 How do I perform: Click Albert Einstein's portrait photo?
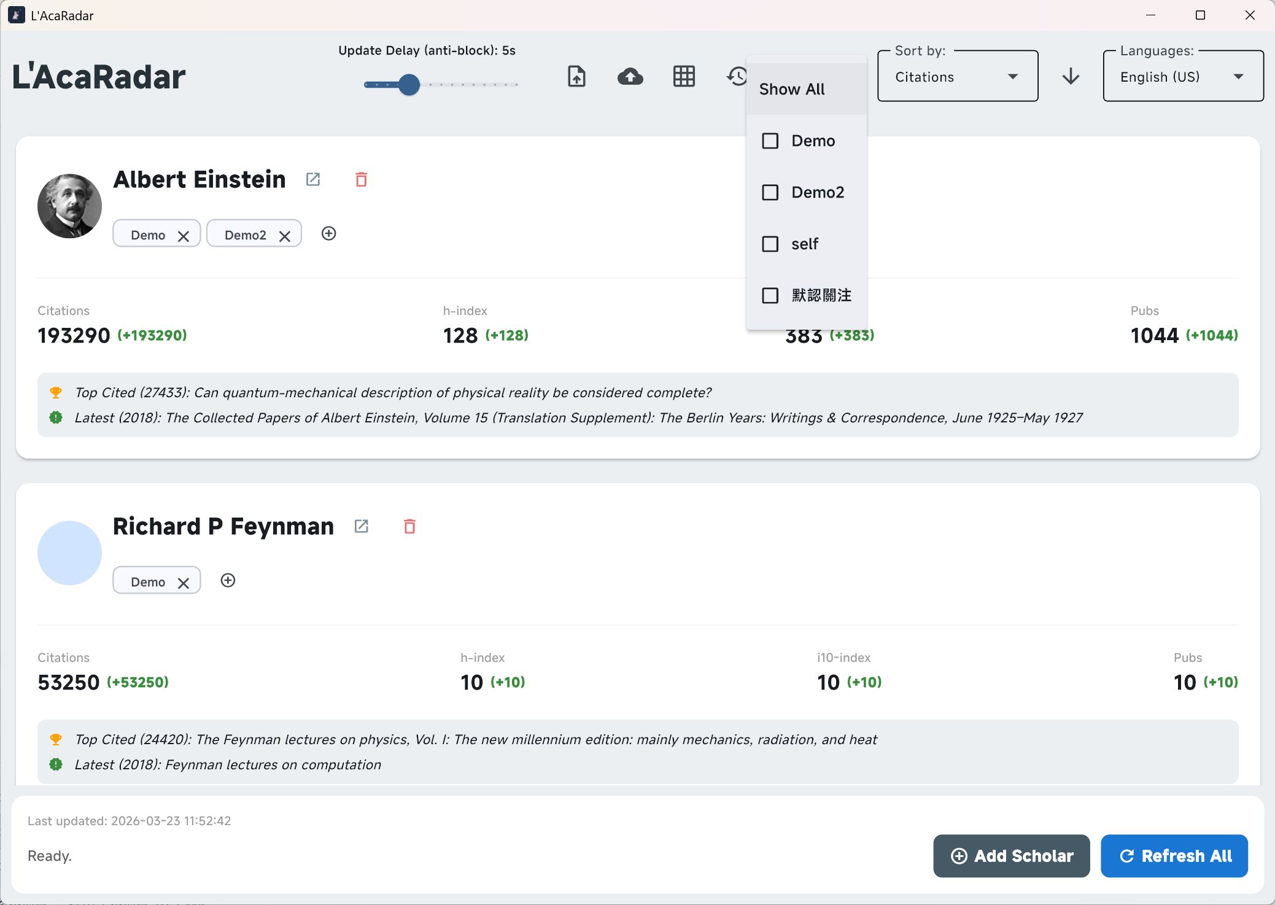pos(69,206)
